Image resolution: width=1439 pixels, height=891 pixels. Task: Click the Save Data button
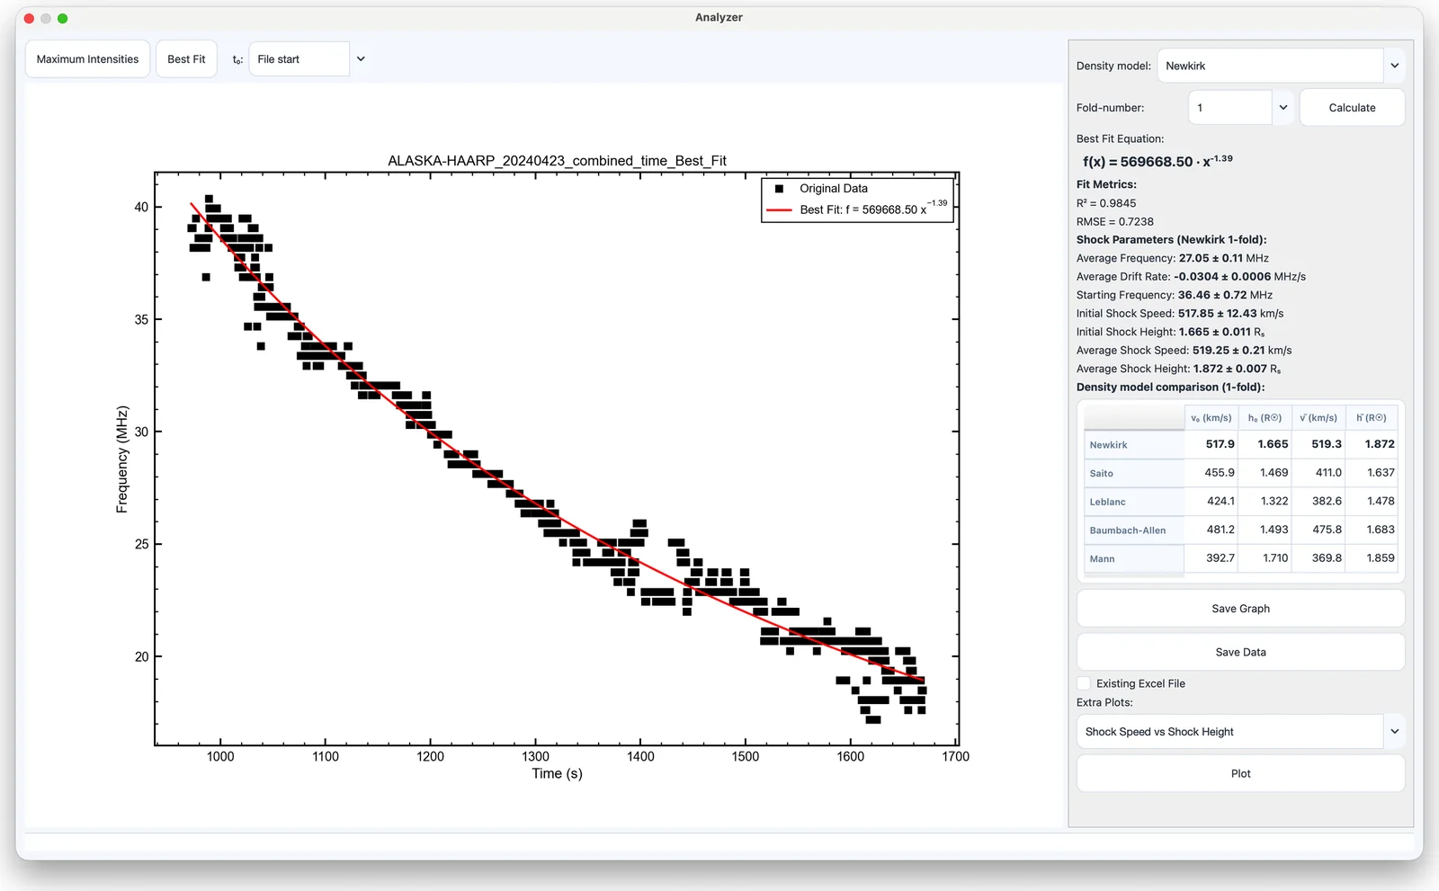tap(1240, 652)
